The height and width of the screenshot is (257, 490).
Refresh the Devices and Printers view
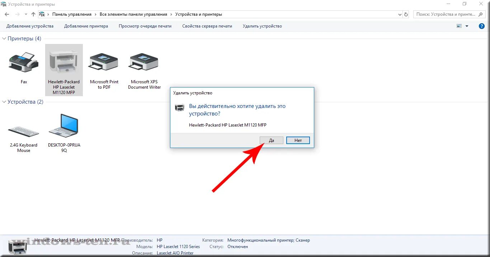click(x=406, y=14)
